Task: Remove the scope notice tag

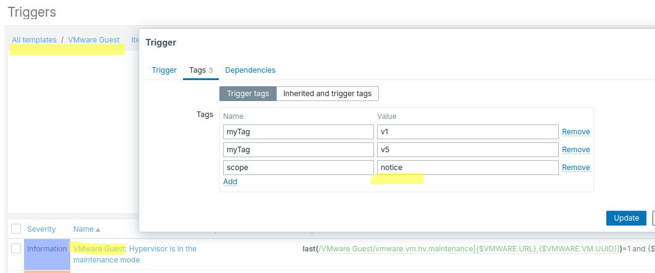Action: [576, 168]
